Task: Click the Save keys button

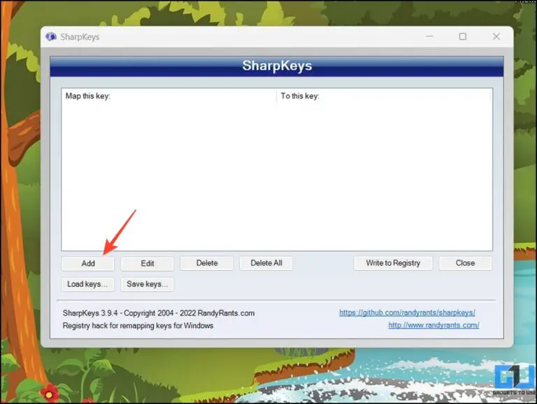Action: [x=148, y=284]
